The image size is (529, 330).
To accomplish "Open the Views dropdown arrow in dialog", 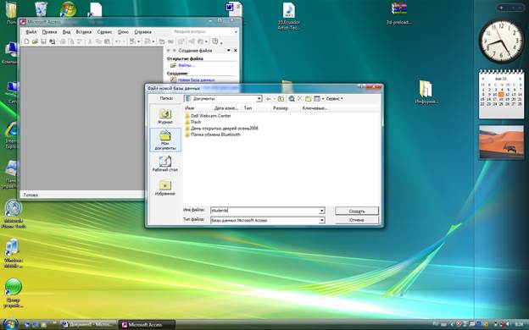I will (x=323, y=99).
